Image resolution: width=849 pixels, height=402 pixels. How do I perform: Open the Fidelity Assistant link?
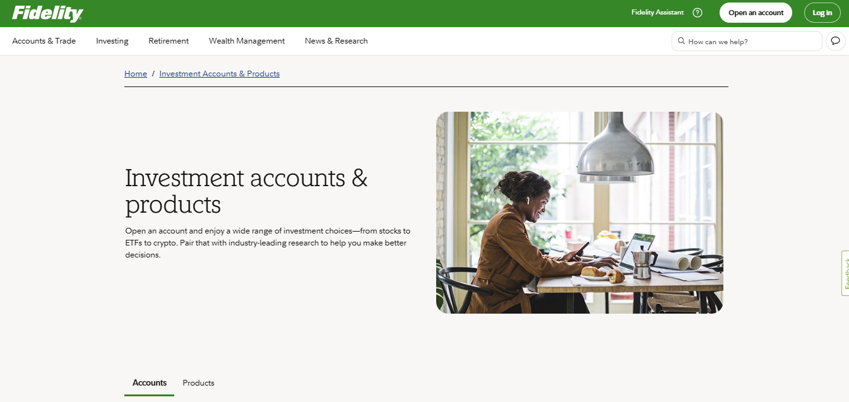pyautogui.click(x=657, y=13)
